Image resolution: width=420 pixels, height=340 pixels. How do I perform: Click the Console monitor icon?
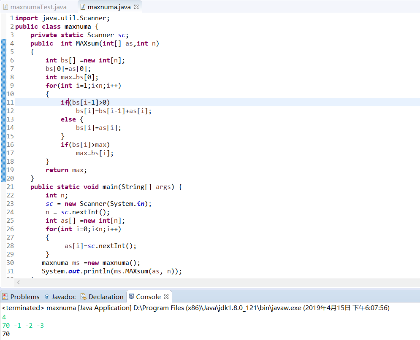point(132,297)
